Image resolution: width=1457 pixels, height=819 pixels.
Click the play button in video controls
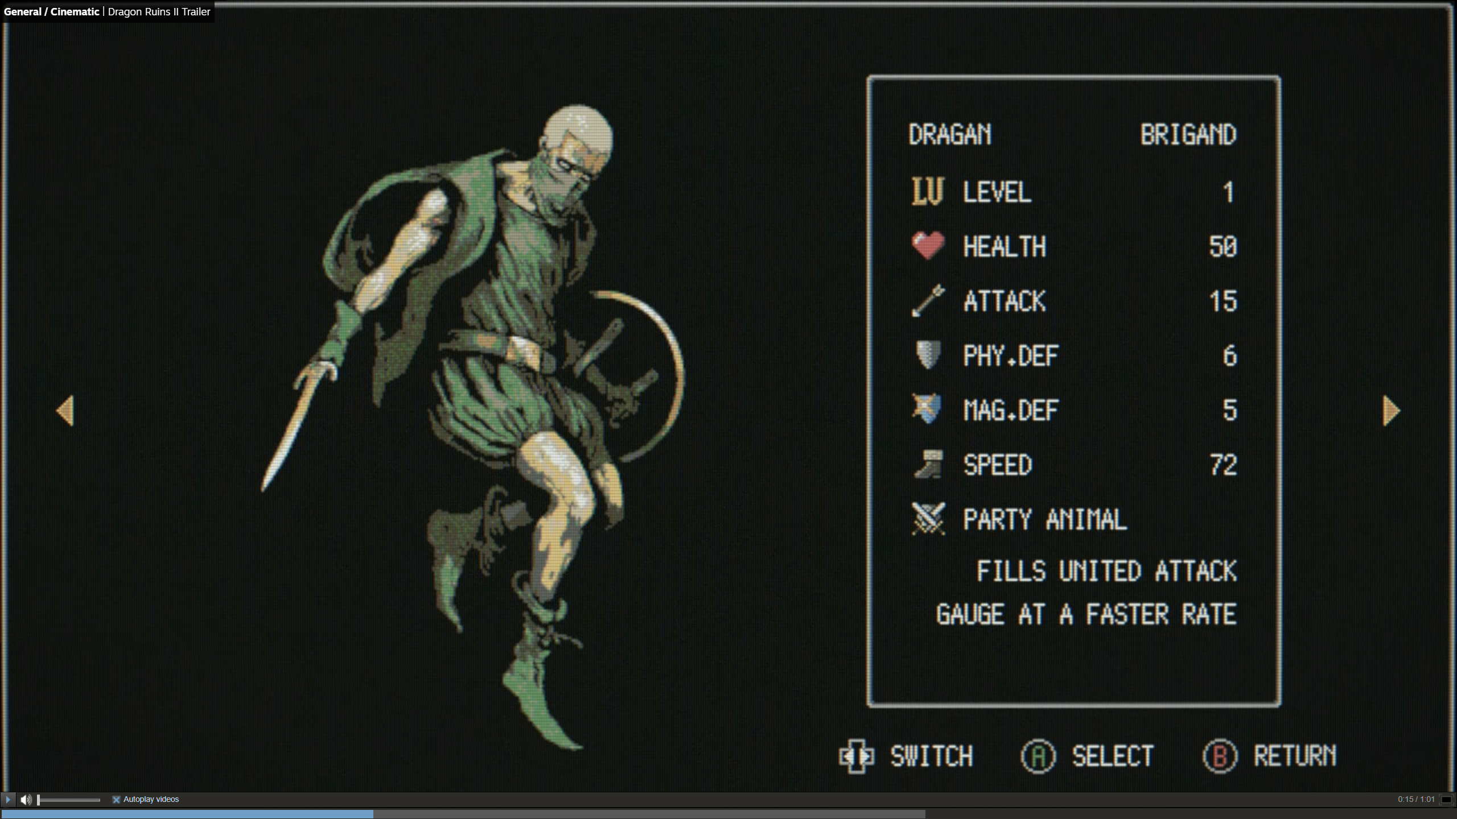[x=8, y=799]
